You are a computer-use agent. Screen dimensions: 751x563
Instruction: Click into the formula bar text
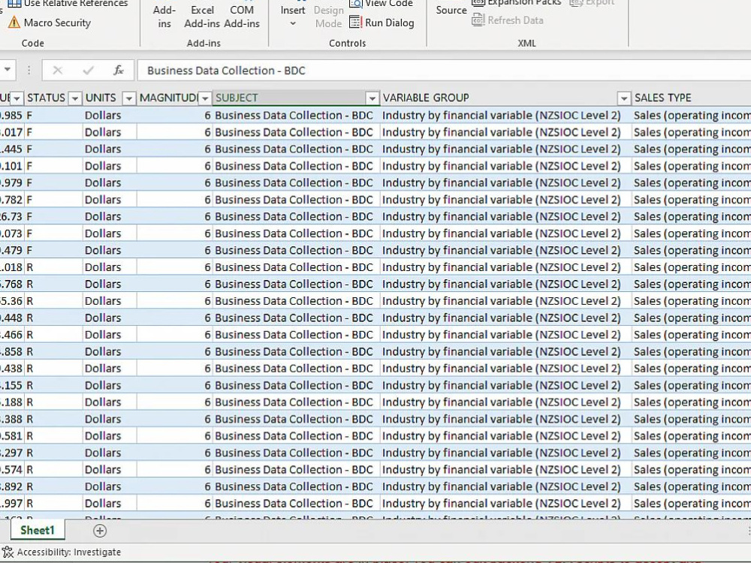tap(444, 71)
